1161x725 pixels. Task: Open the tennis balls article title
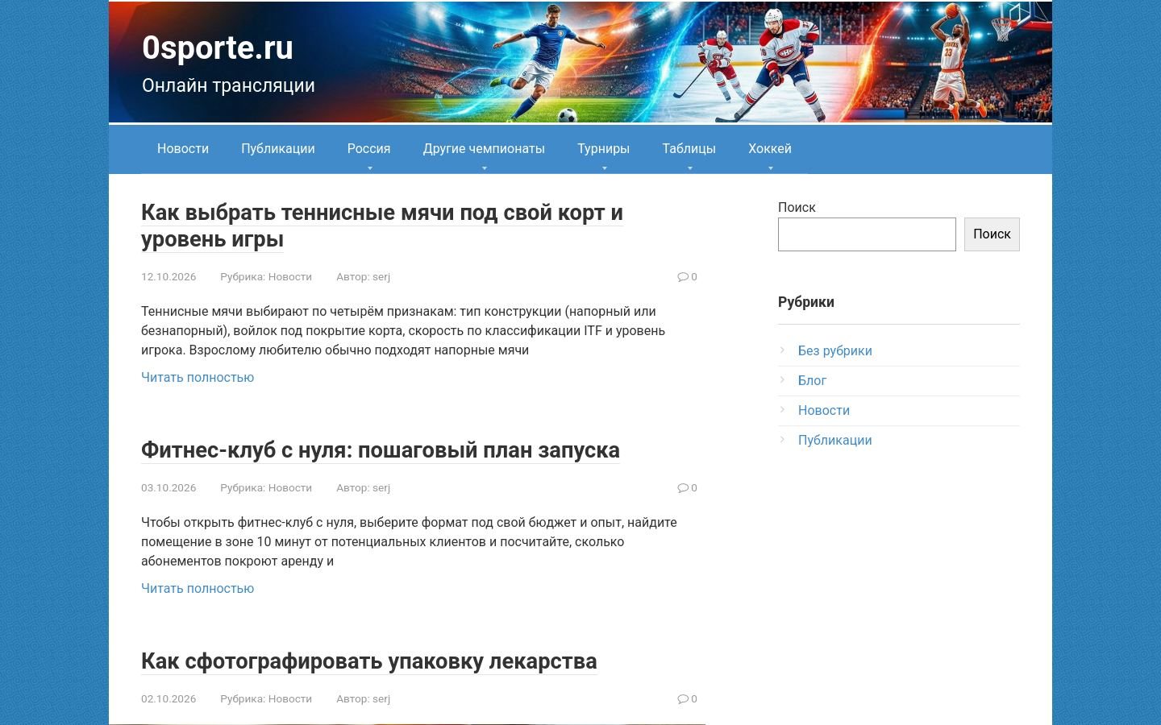pyautogui.click(x=382, y=226)
